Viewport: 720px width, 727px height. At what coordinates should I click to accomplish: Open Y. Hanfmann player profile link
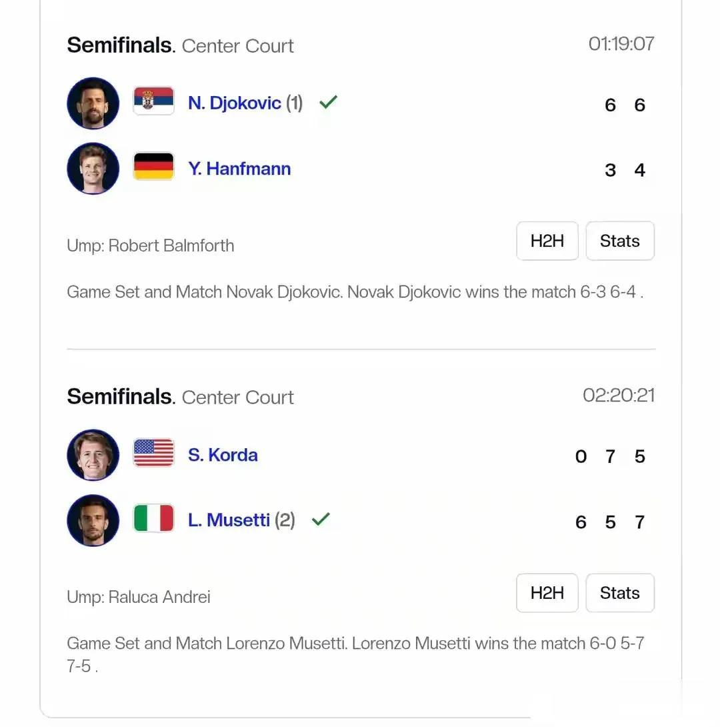pyautogui.click(x=239, y=168)
